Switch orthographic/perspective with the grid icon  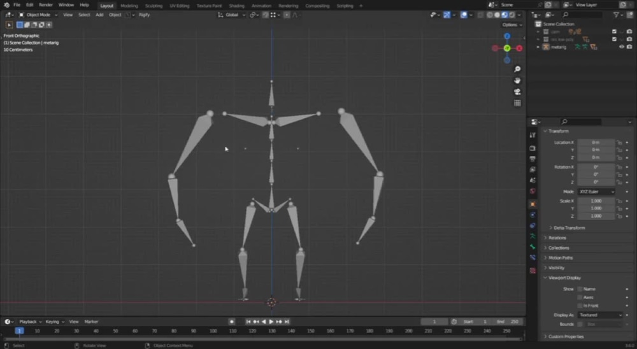(517, 103)
